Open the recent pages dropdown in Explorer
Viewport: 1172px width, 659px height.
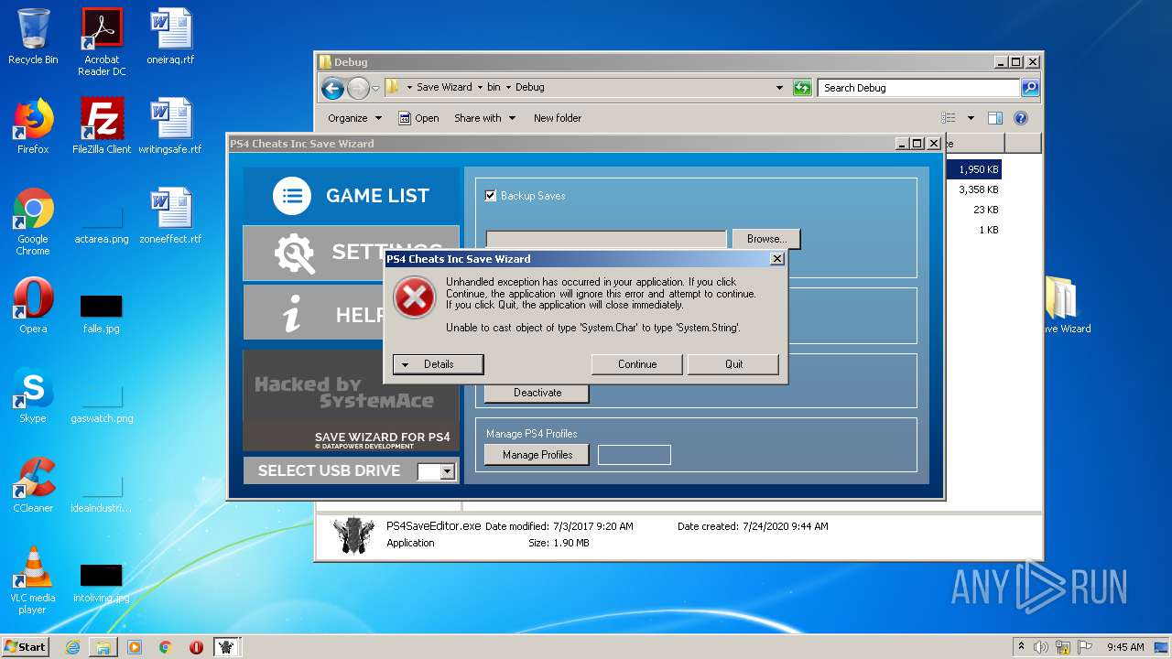(375, 89)
